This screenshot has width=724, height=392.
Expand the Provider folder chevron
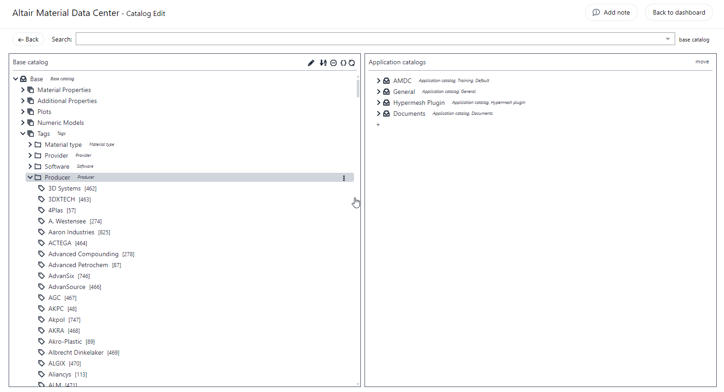tap(30, 155)
